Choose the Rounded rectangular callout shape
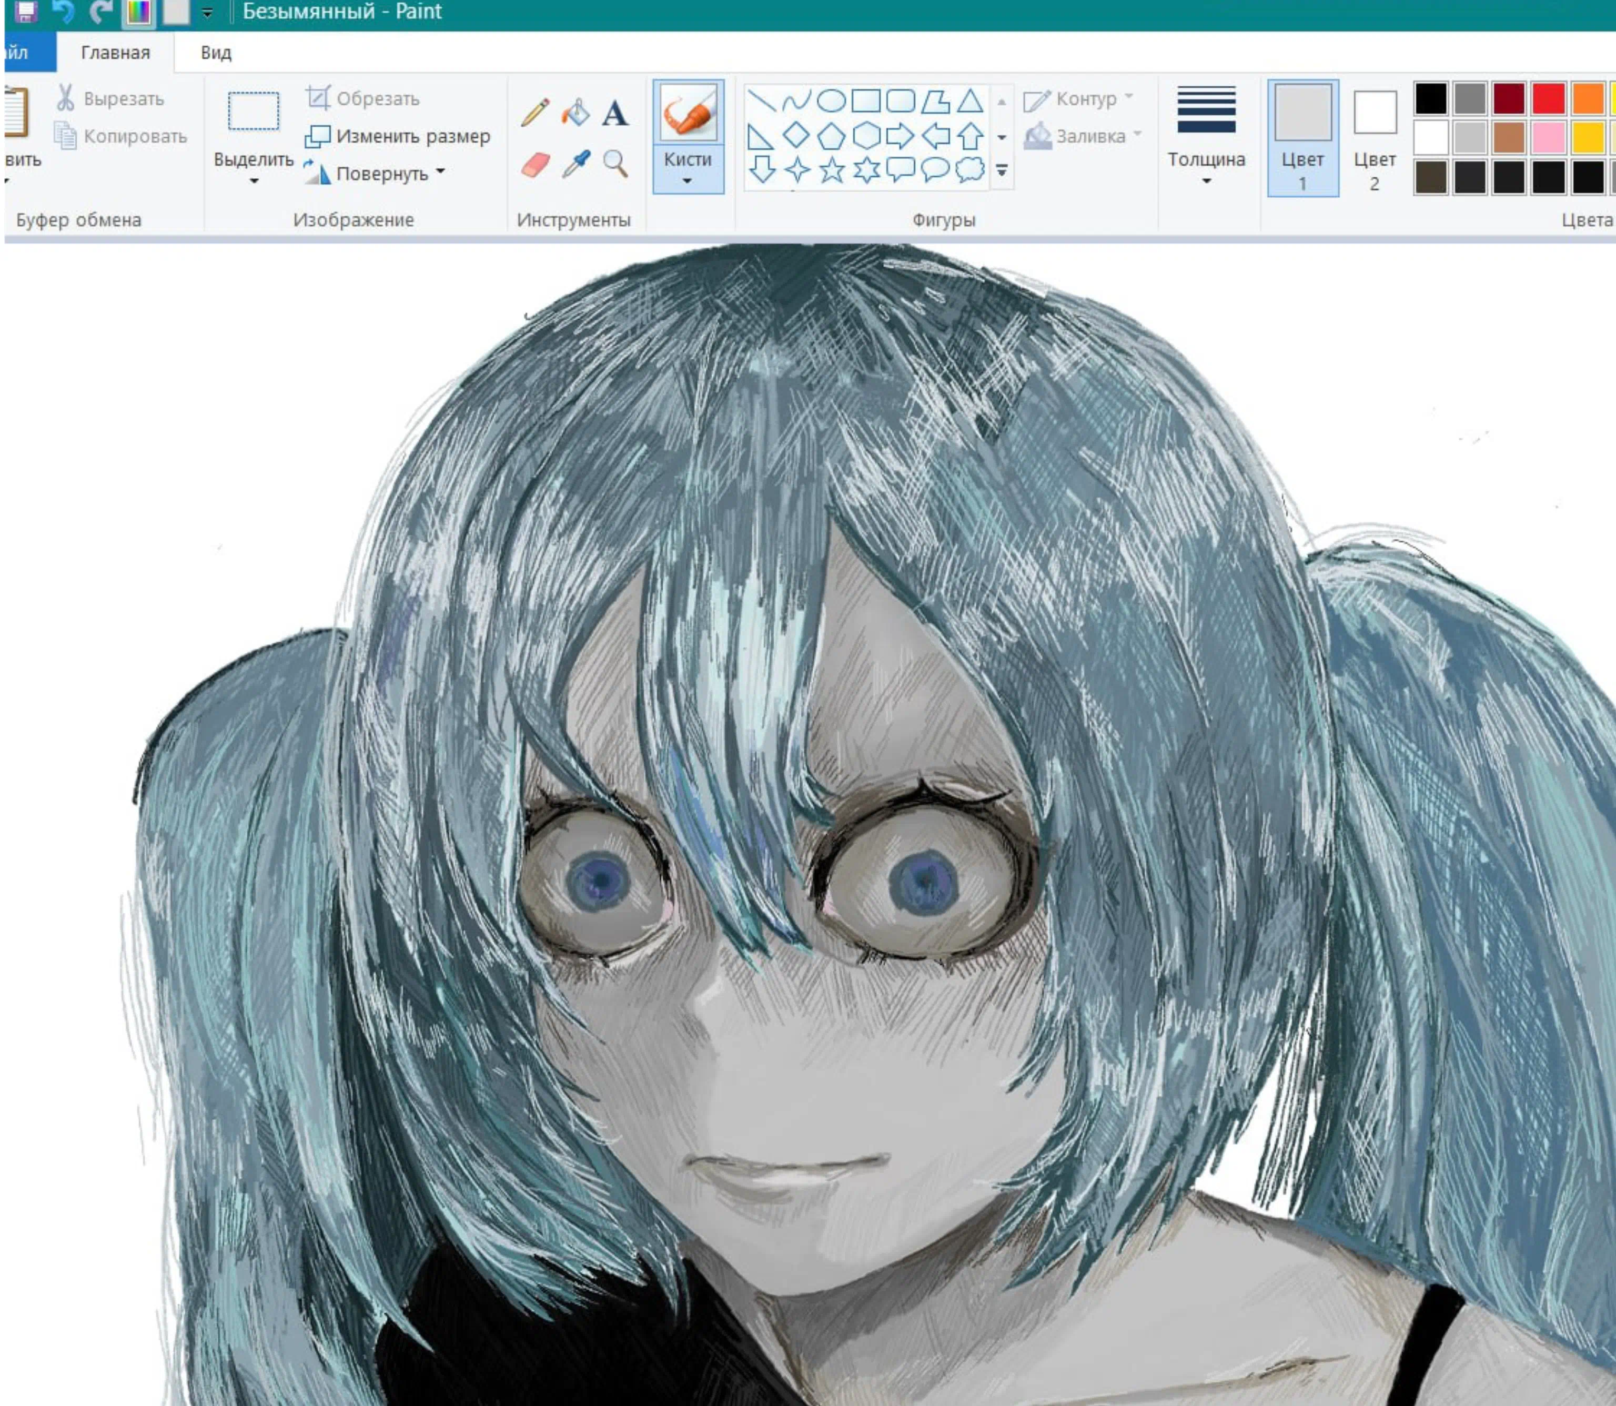Screen dimensions: 1616x1406 [x=900, y=169]
